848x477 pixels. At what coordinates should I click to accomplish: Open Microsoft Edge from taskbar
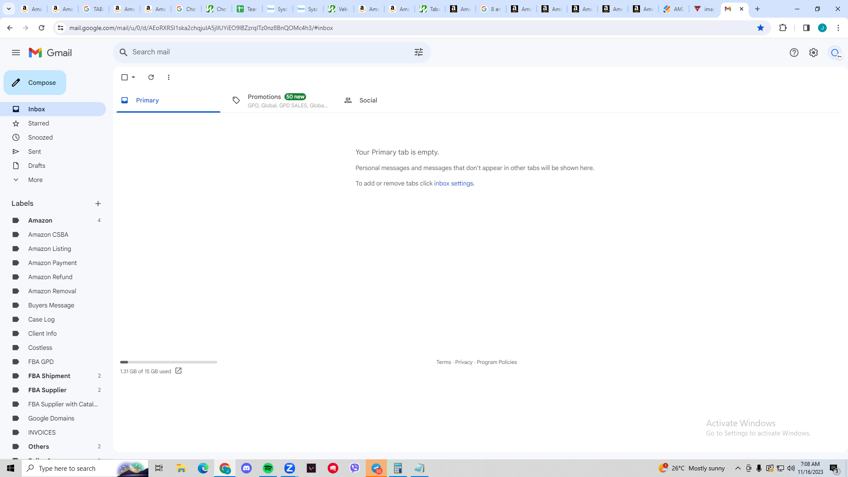pyautogui.click(x=203, y=468)
